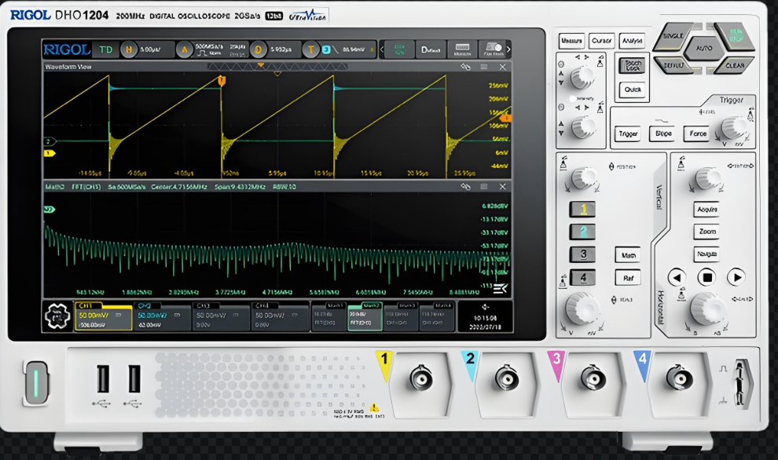
Task: Tap the TD mode label on screen
Action: click(105, 49)
